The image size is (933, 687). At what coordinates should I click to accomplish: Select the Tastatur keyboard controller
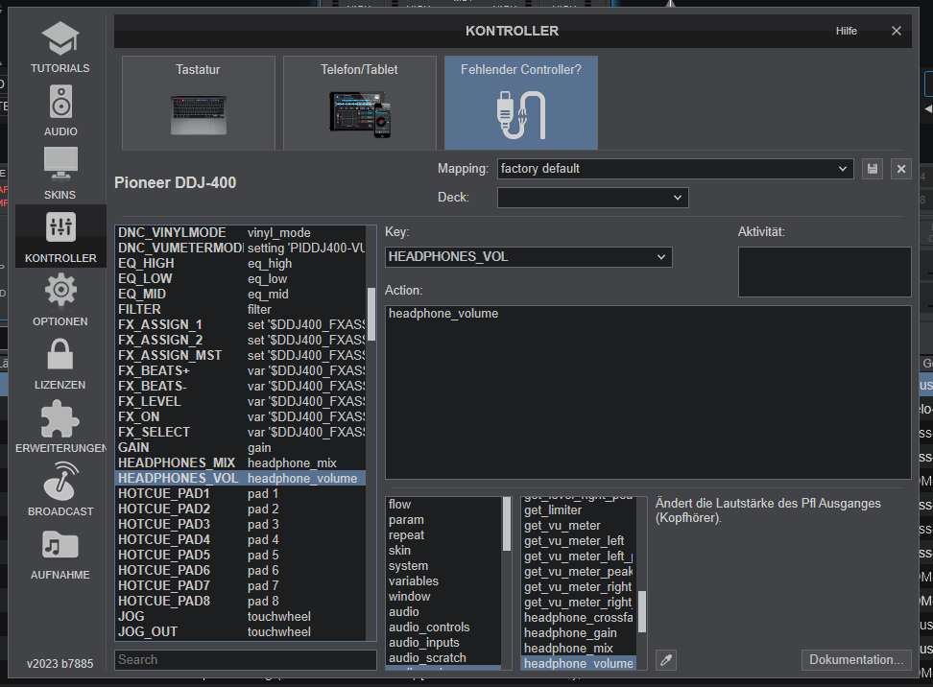(x=198, y=103)
